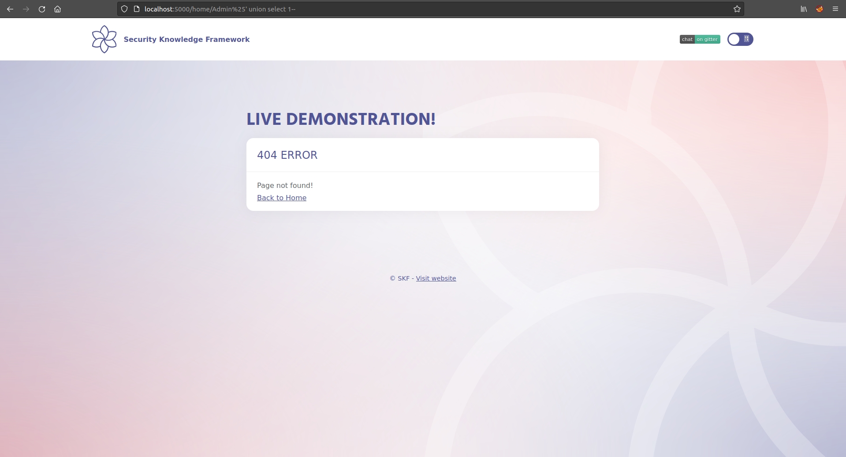
Task: Click the Page not found message
Action: click(x=285, y=185)
